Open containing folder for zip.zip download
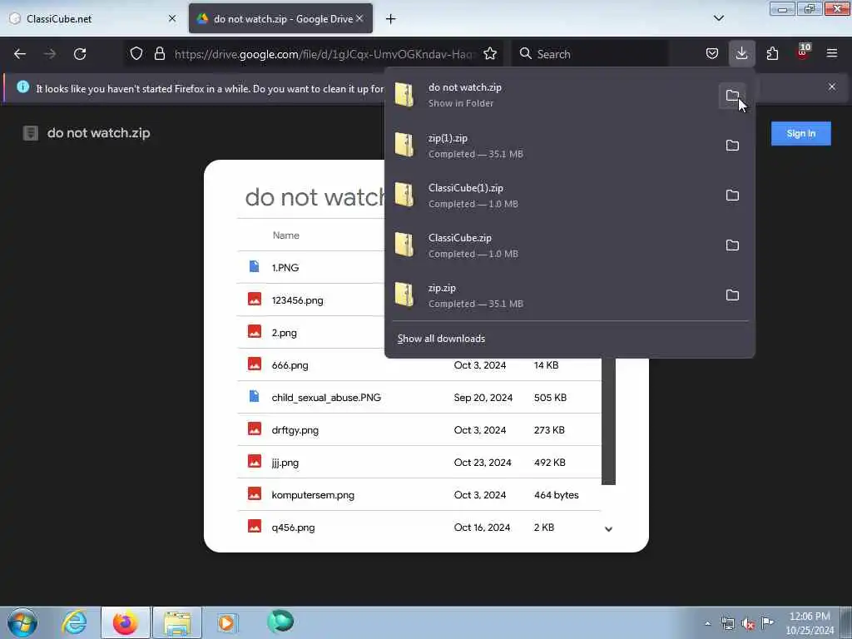Screen dimensions: 852x639 click(x=732, y=295)
